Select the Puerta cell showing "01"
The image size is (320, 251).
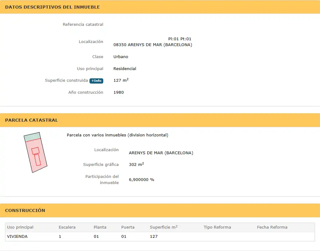(124, 237)
